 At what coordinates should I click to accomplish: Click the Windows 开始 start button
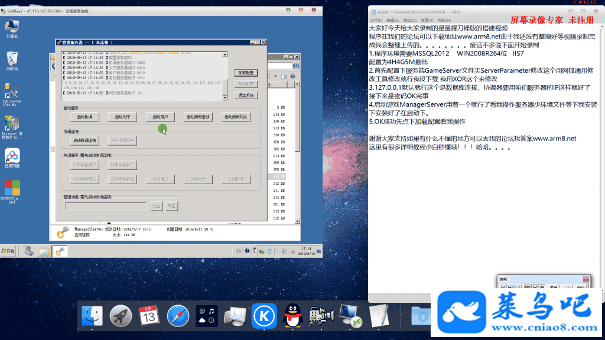(9, 251)
